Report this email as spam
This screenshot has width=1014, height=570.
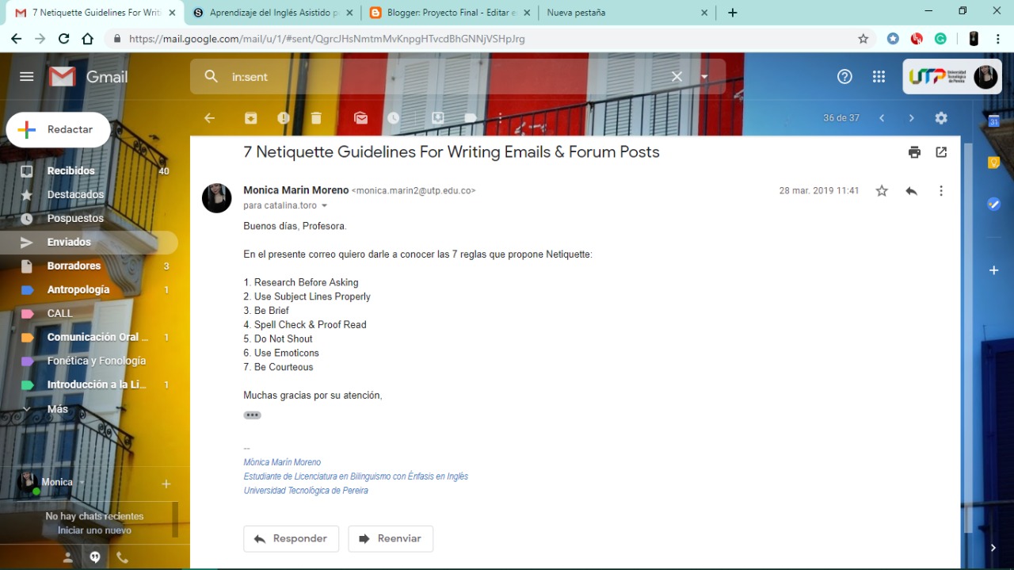pos(283,117)
